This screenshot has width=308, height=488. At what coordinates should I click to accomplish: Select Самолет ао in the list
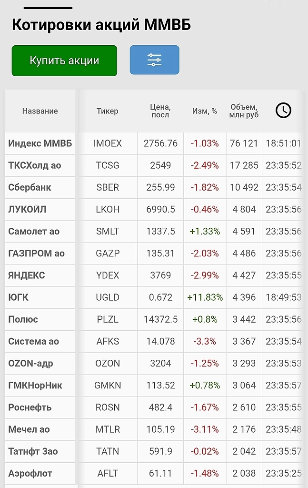pyautogui.click(x=34, y=231)
